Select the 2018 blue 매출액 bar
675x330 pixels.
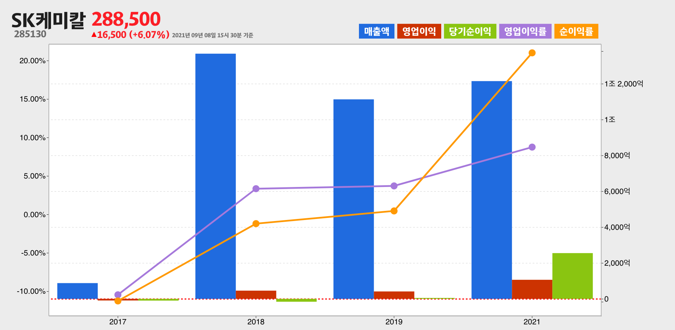click(x=216, y=176)
